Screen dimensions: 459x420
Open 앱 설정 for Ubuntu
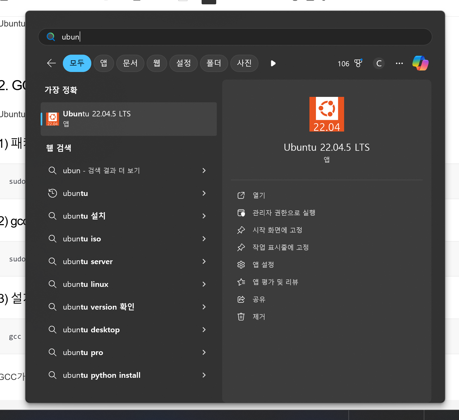(263, 265)
